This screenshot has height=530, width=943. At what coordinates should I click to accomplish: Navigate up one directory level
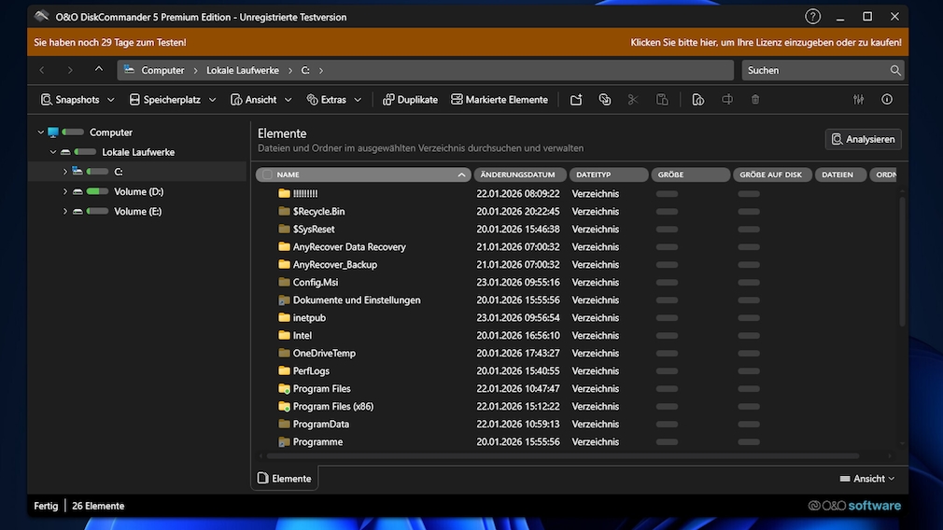[x=99, y=70]
